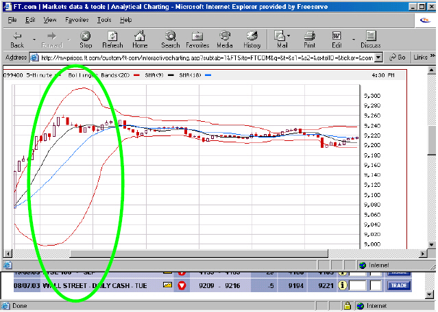Image resolution: width=438 pixels, height=312 pixels.
Task: Go to the Home page
Action: click(140, 40)
